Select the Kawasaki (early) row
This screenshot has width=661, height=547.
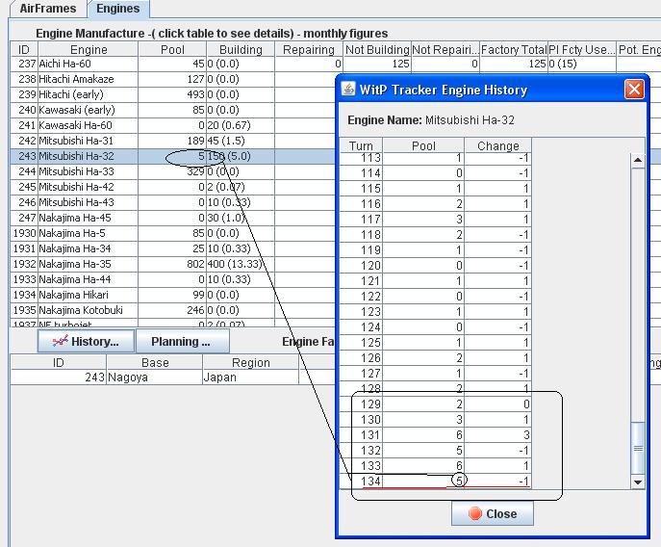[173, 110]
